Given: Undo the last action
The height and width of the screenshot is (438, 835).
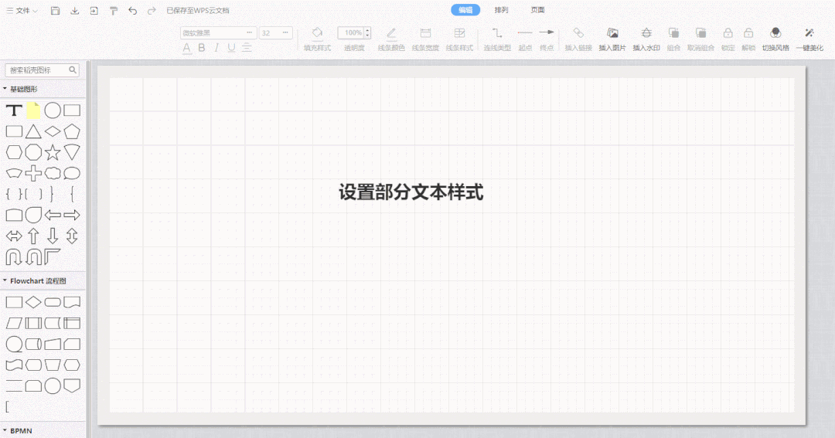Looking at the screenshot, I should [133, 11].
